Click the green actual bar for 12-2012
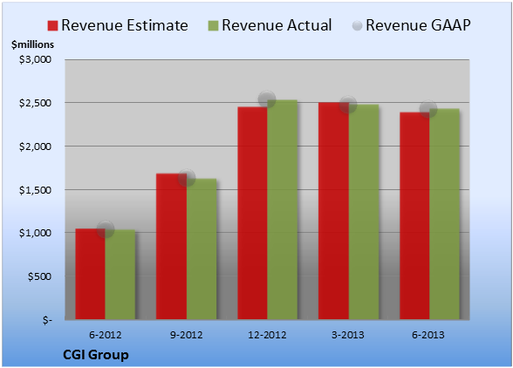513x368 pixels. click(x=283, y=209)
